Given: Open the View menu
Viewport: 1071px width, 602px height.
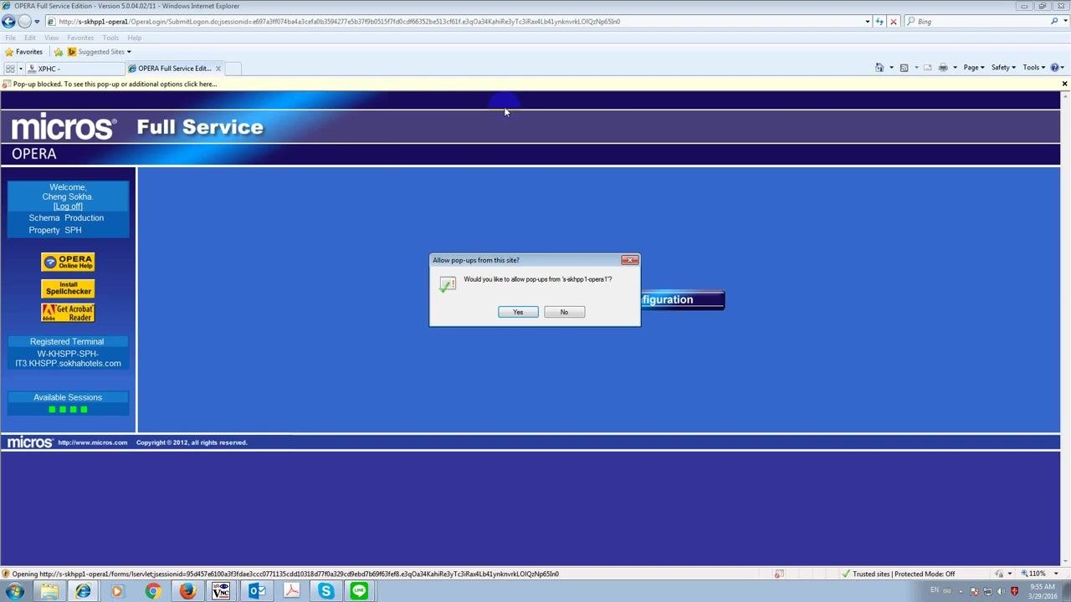Looking at the screenshot, I should pyautogui.click(x=51, y=38).
